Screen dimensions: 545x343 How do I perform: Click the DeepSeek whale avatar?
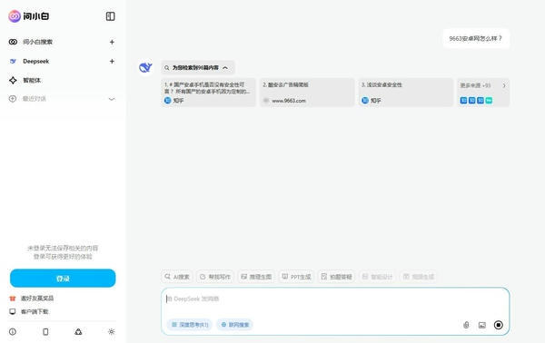click(x=145, y=67)
